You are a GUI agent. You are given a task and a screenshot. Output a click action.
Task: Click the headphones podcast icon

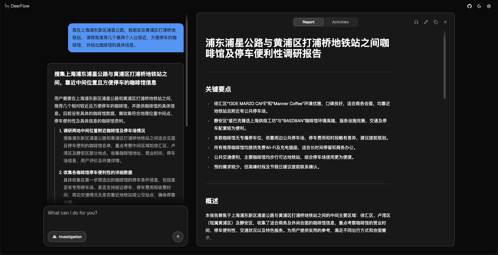416,22
